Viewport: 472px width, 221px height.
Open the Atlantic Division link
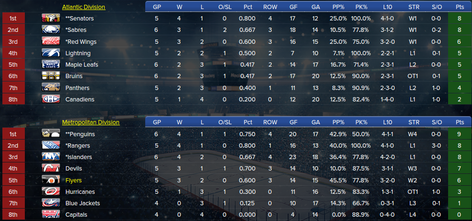(x=84, y=7)
